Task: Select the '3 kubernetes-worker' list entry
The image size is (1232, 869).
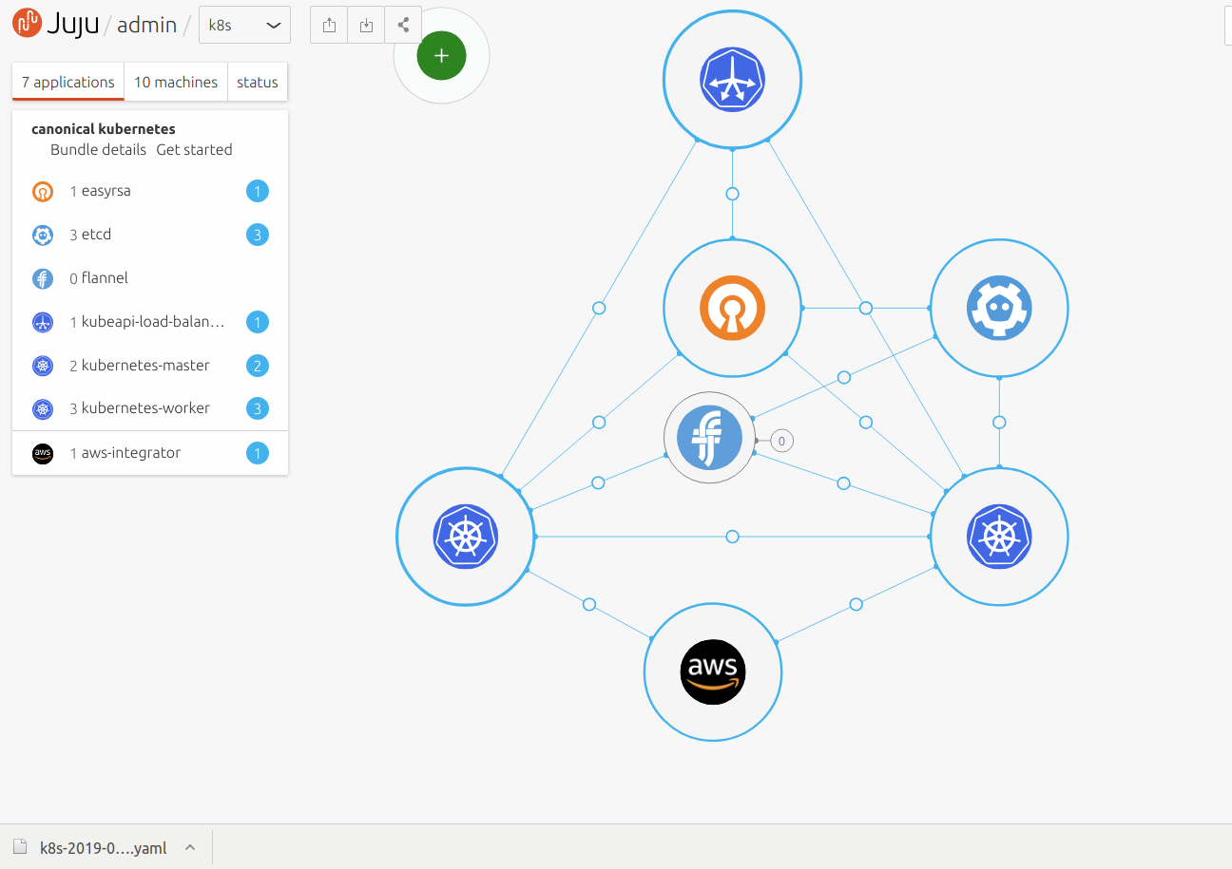Action: pyautogui.click(x=150, y=408)
